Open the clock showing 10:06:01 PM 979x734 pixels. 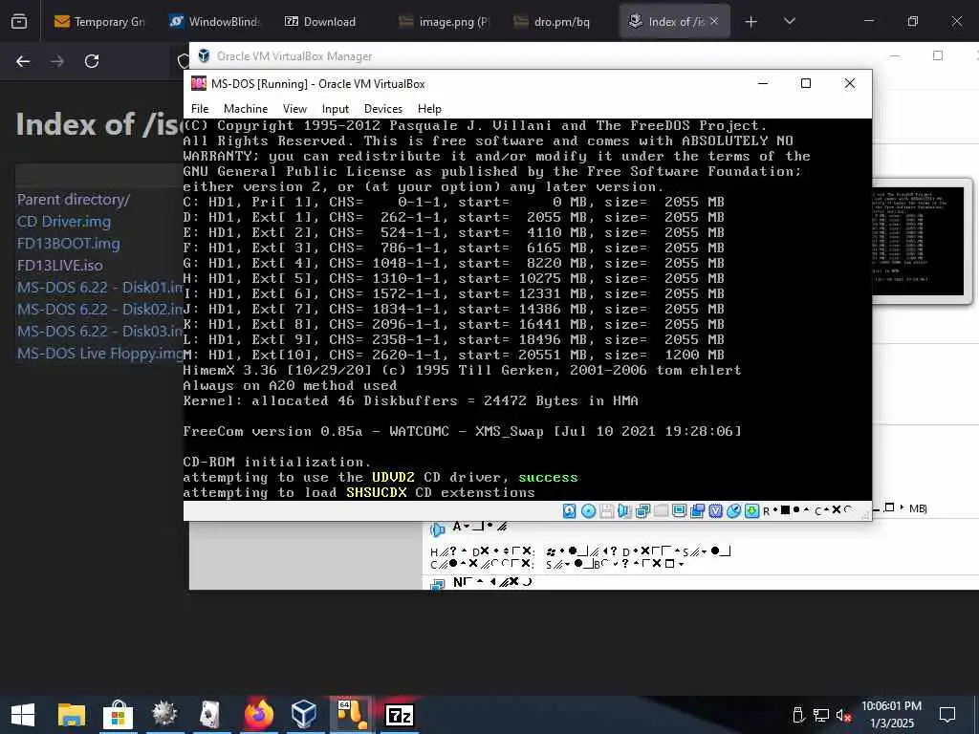point(892,715)
